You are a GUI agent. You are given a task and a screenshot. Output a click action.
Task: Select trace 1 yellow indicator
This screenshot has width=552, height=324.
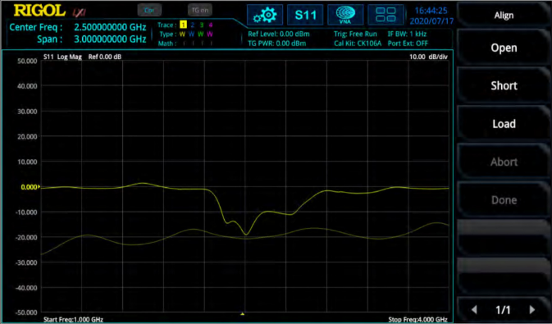point(183,25)
